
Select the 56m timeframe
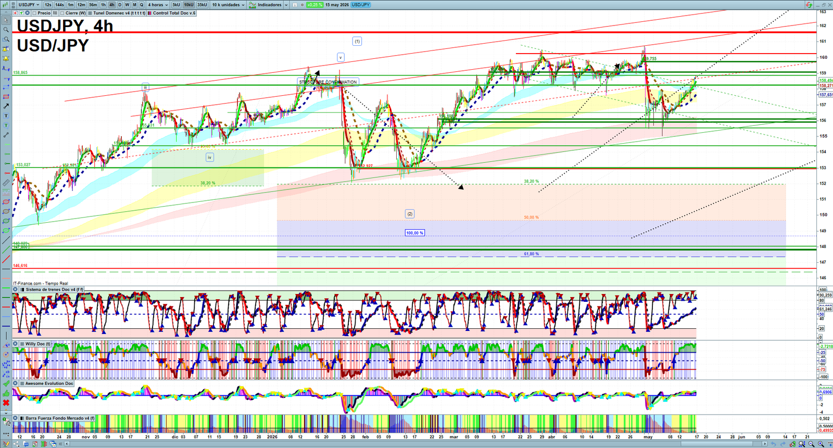93,5
